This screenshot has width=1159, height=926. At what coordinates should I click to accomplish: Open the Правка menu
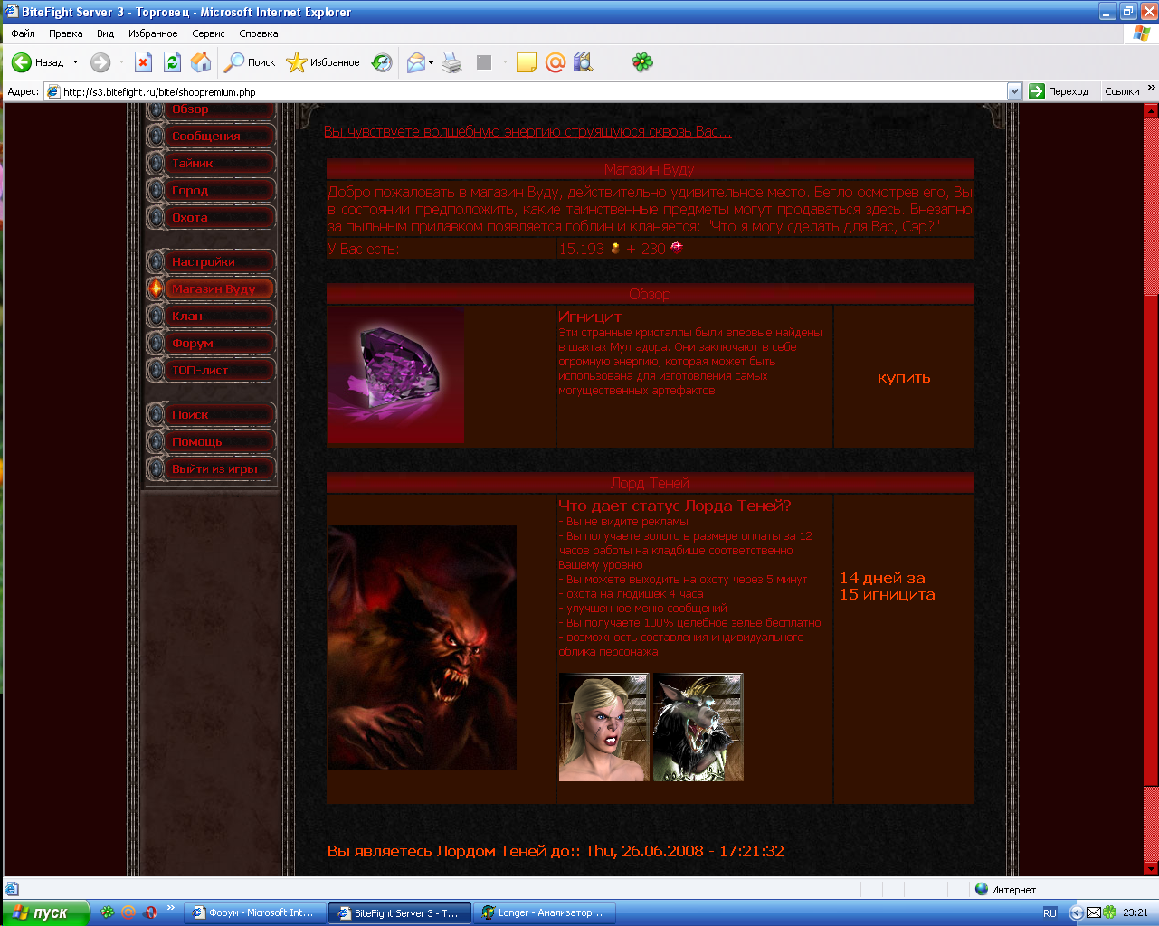[x=66, y=33]
